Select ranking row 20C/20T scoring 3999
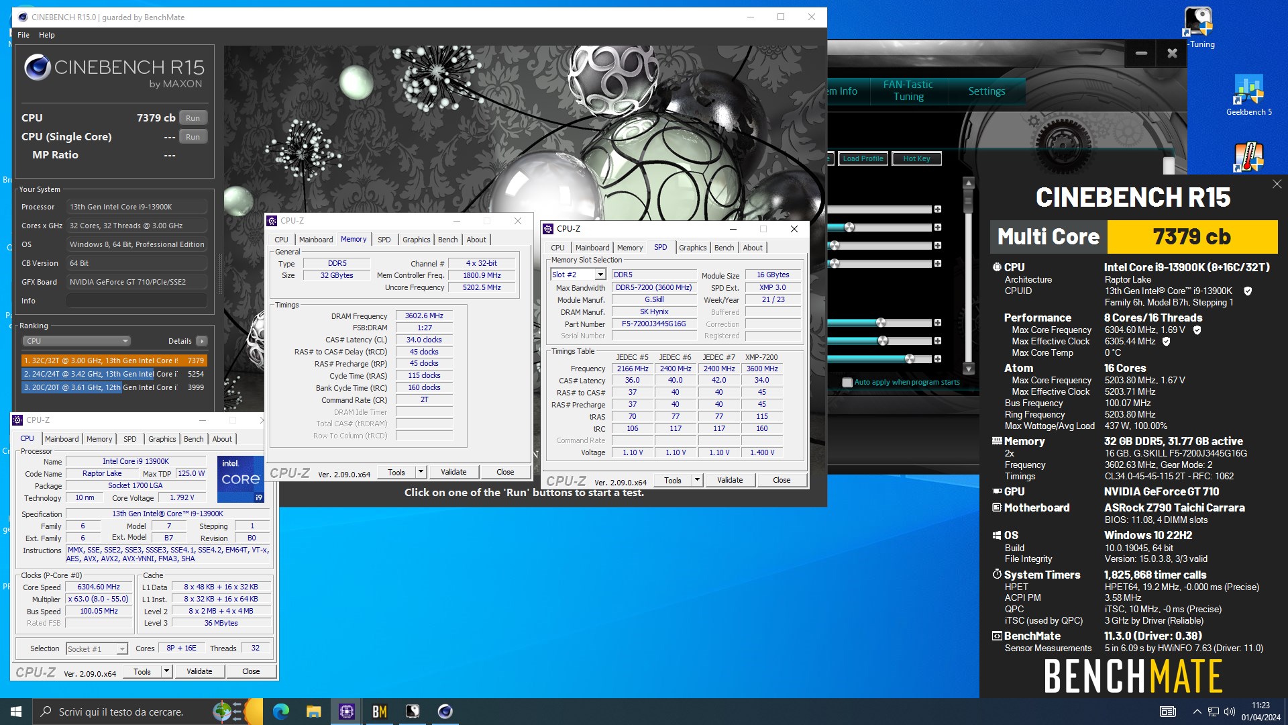The height and width of the screenshot is (725, 1288). [x=114, y=387]
